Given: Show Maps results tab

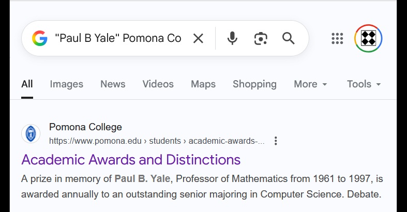Looking at the screenshot, I should point(203,84).
